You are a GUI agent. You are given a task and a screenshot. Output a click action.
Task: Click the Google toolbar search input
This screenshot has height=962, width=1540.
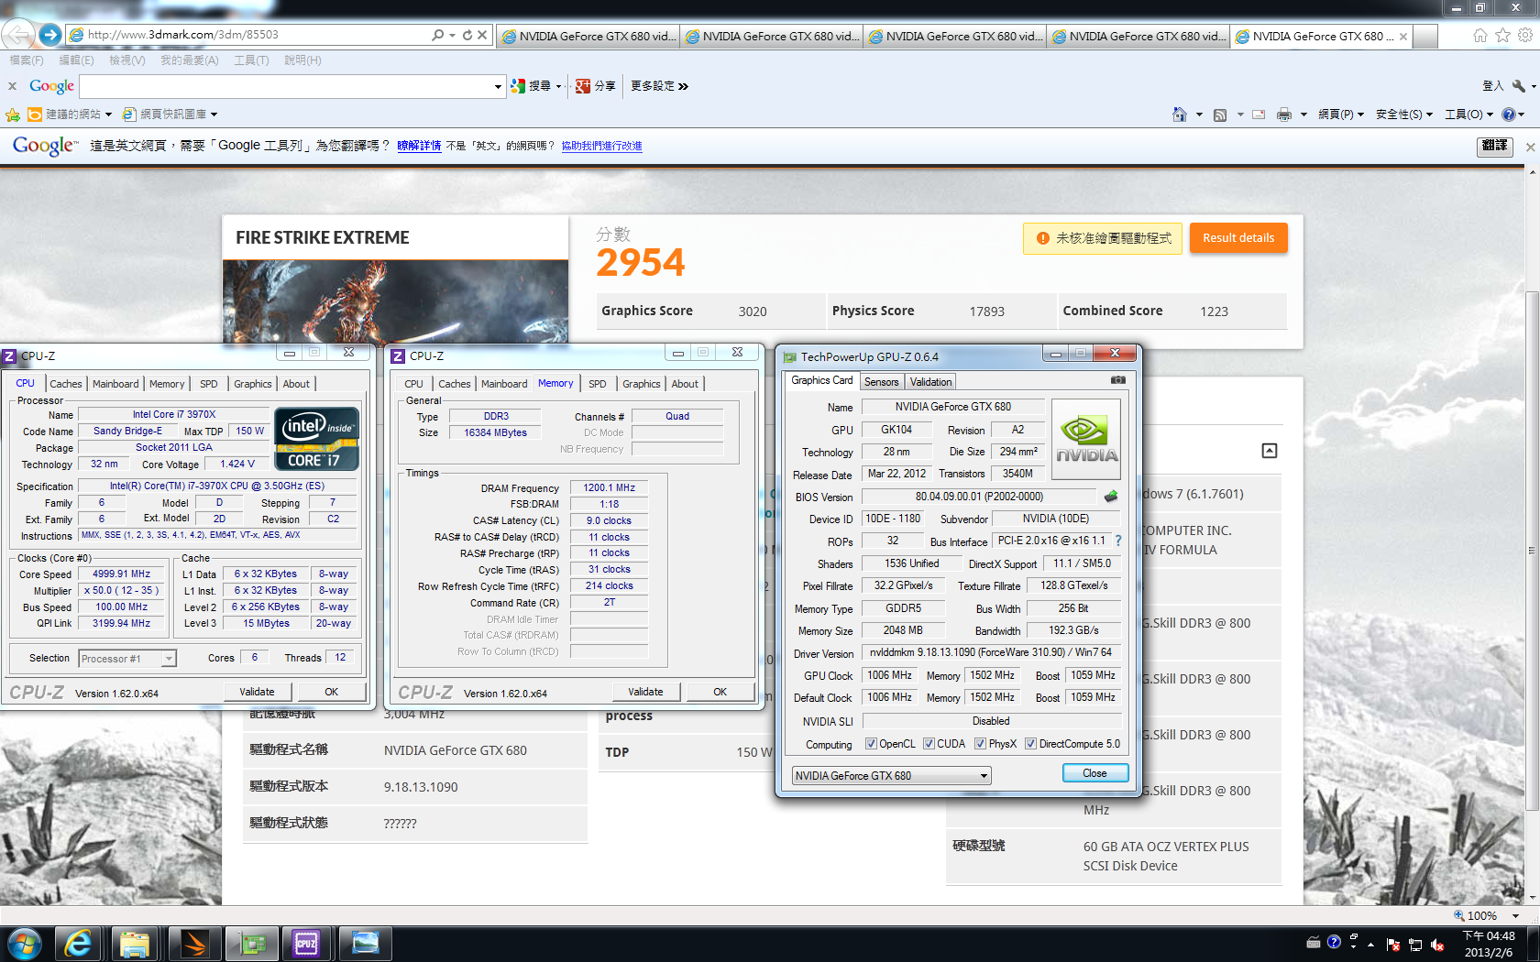click(x=287, y=87)
